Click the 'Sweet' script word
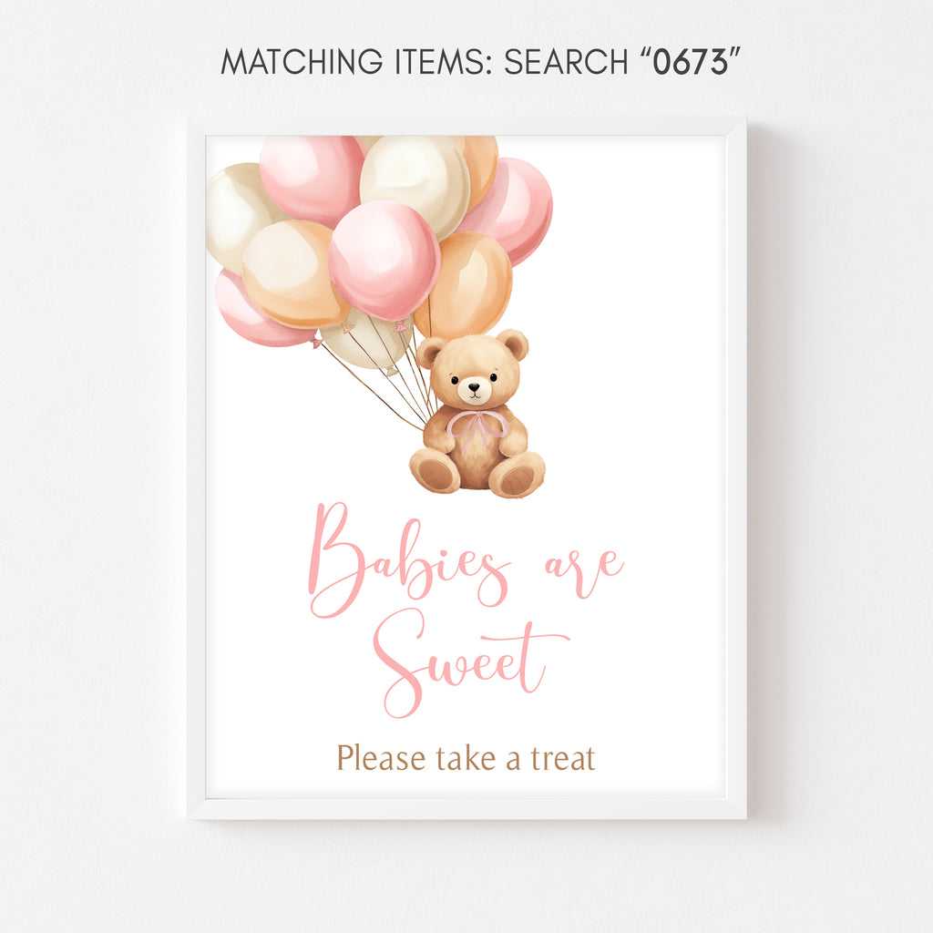Screen dimensions: 933x933 (x=469, y=662)
